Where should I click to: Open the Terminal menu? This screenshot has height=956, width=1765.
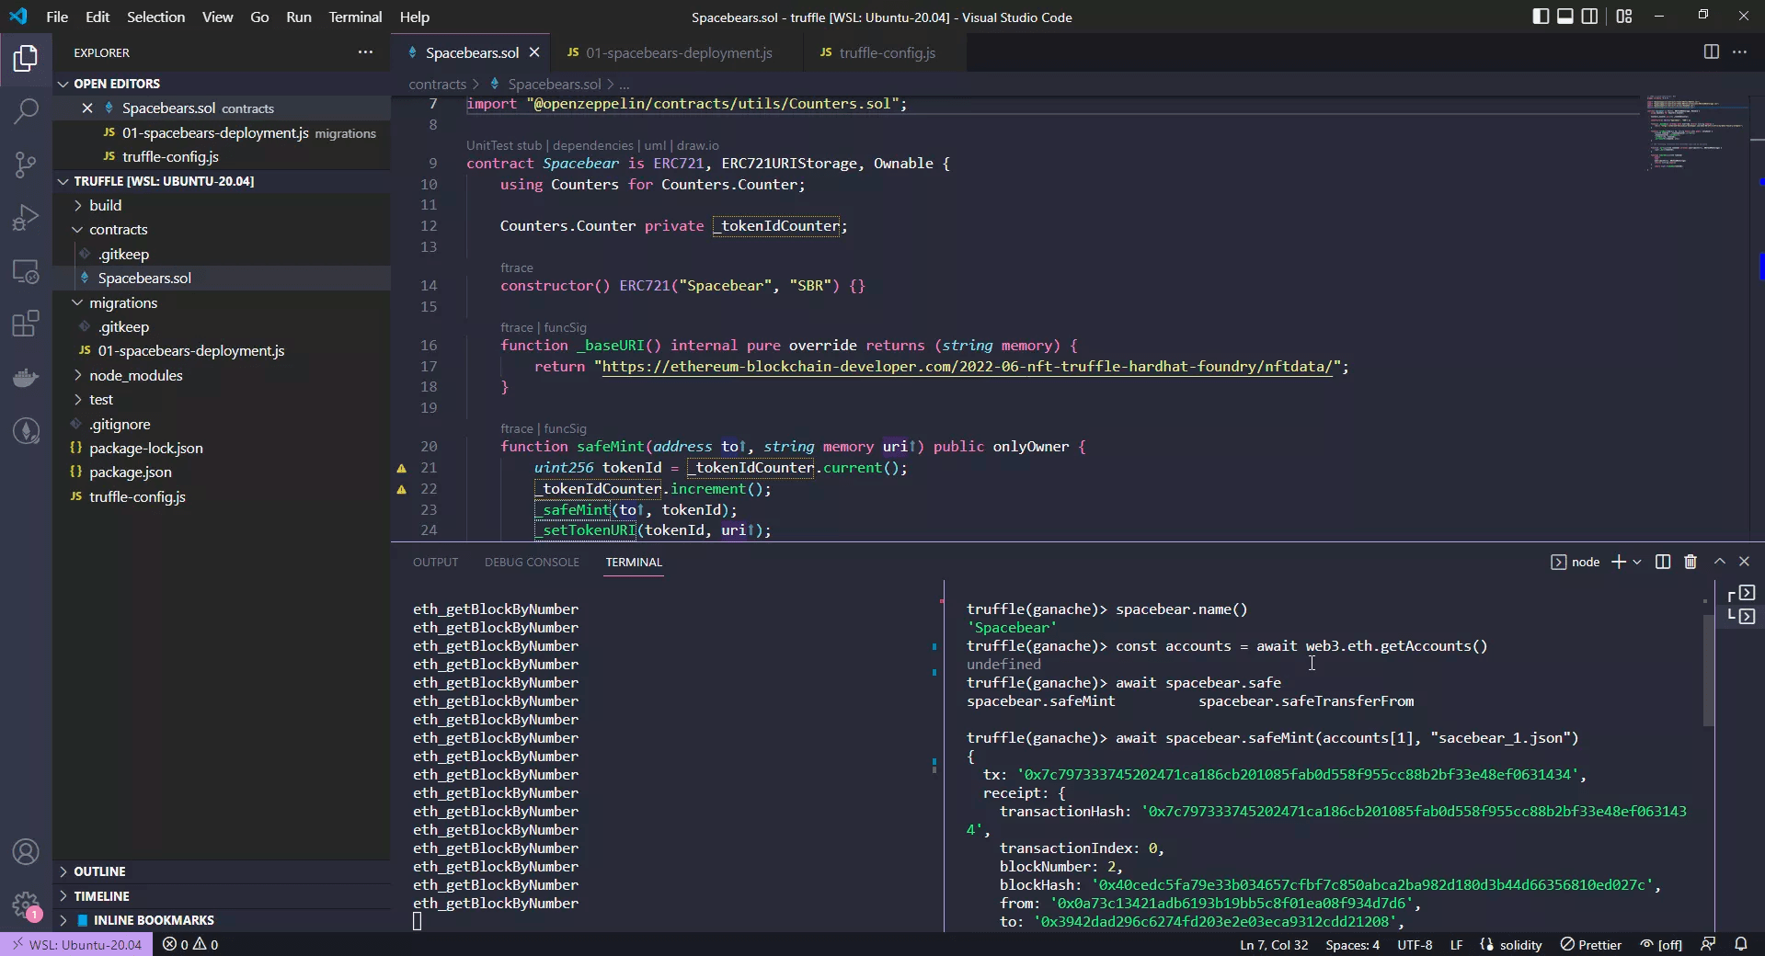click(355, 17)
